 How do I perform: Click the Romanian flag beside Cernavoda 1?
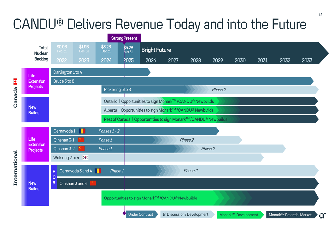(82, 131)
